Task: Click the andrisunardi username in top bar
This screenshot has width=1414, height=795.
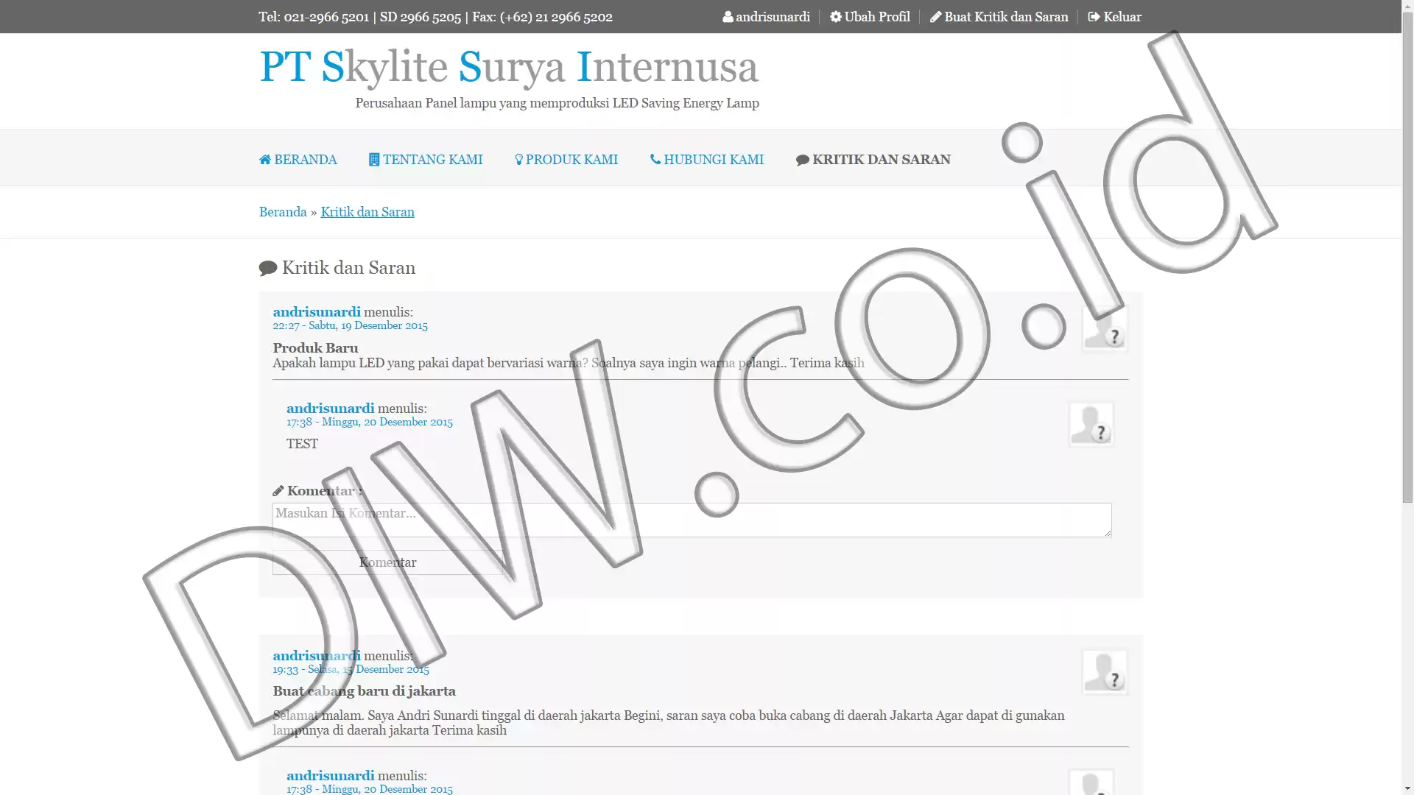Action: click(773, 17)
